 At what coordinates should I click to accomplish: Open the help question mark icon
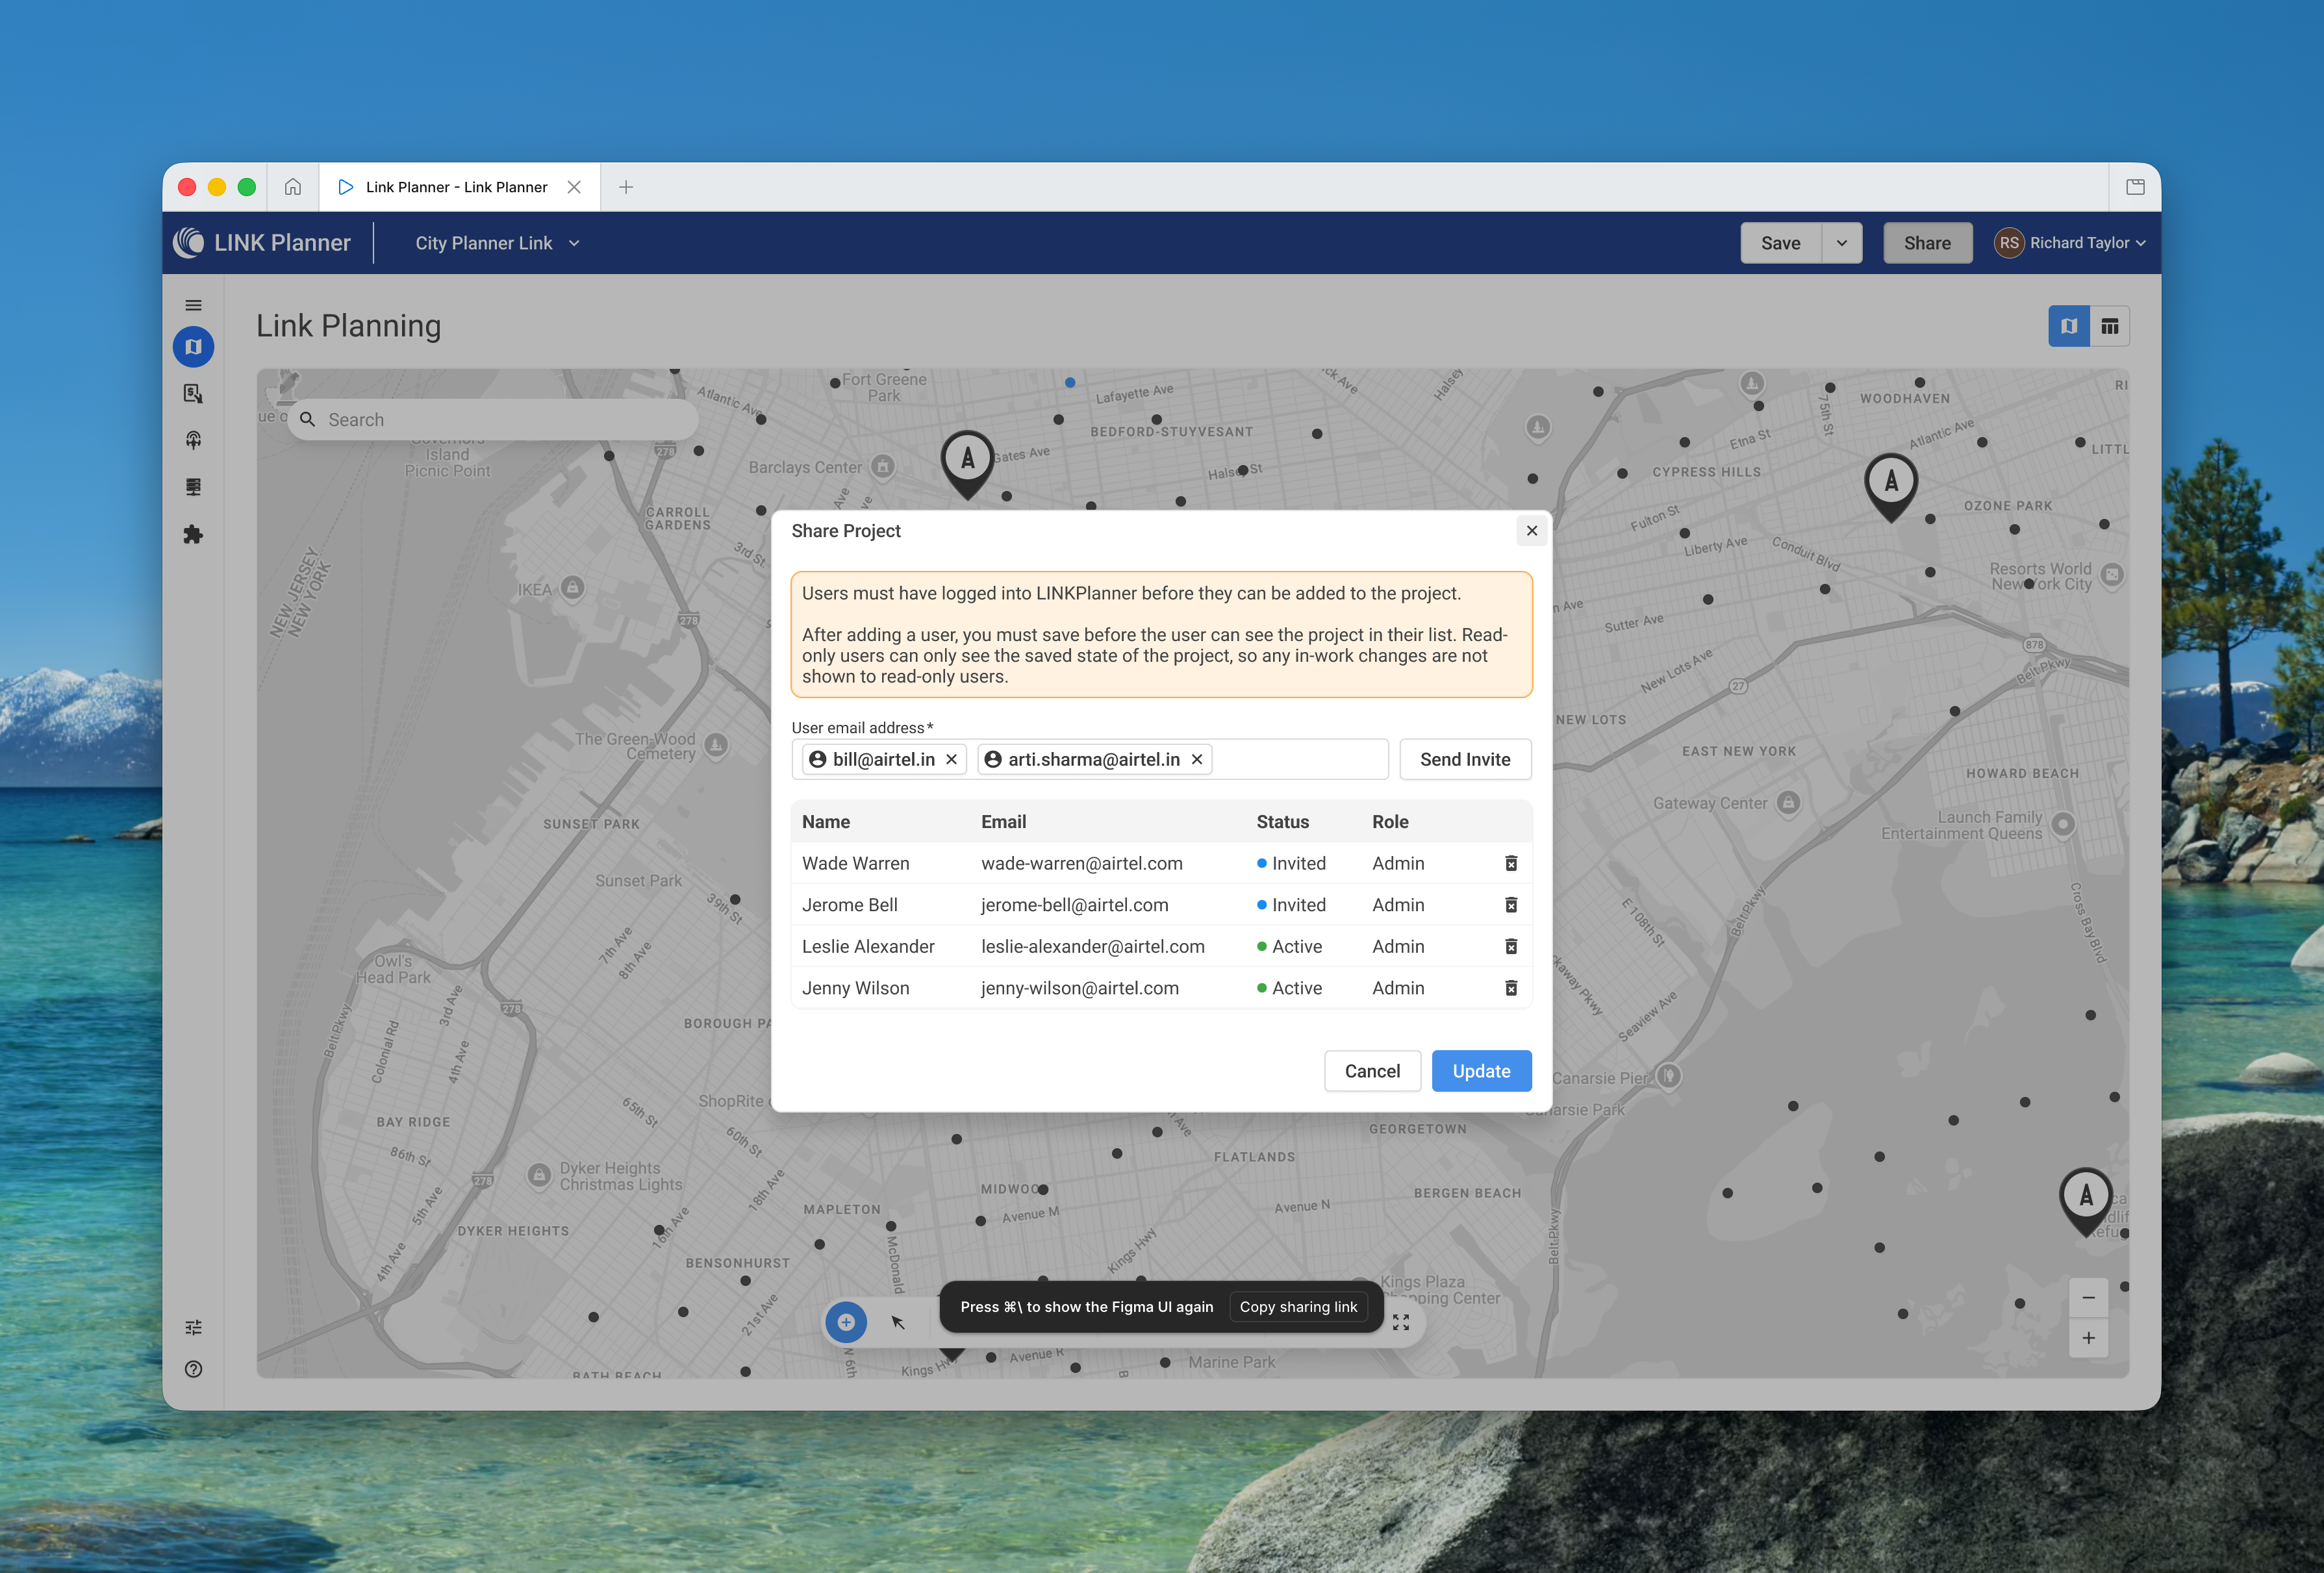click(x=193, y=1369)
